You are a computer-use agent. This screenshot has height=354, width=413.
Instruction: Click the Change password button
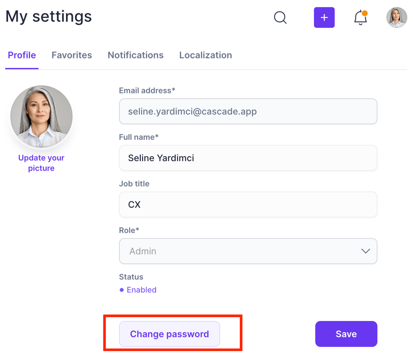[x=169, y=333]
